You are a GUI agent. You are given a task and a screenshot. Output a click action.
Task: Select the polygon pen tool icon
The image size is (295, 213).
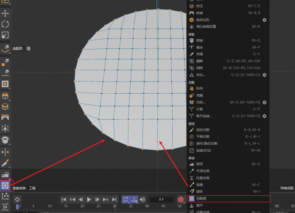[x=5, y=62]
